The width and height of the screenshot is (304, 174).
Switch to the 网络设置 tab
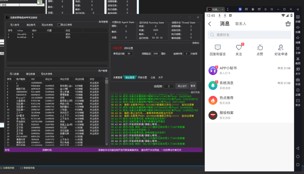coord(142,77)
